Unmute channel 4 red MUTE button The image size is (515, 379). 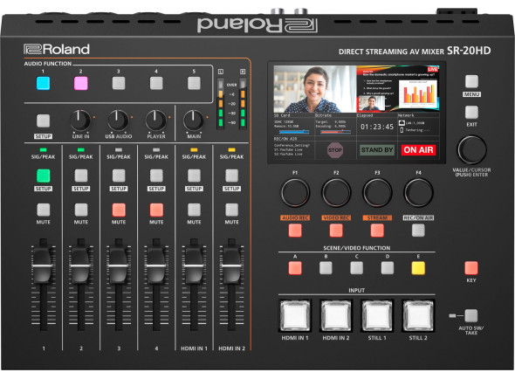tap(156, 210)
